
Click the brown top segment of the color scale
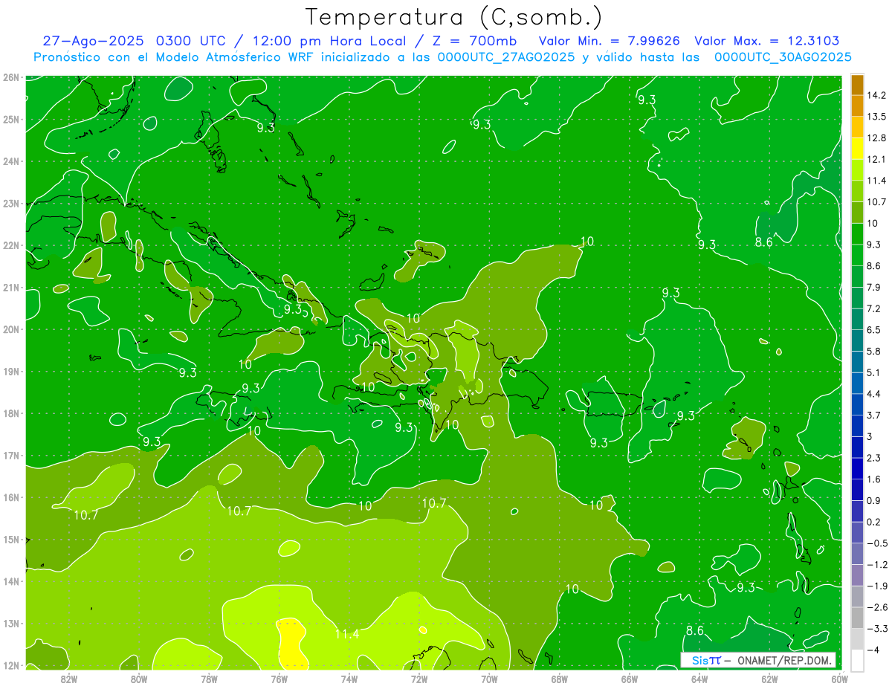857,85
